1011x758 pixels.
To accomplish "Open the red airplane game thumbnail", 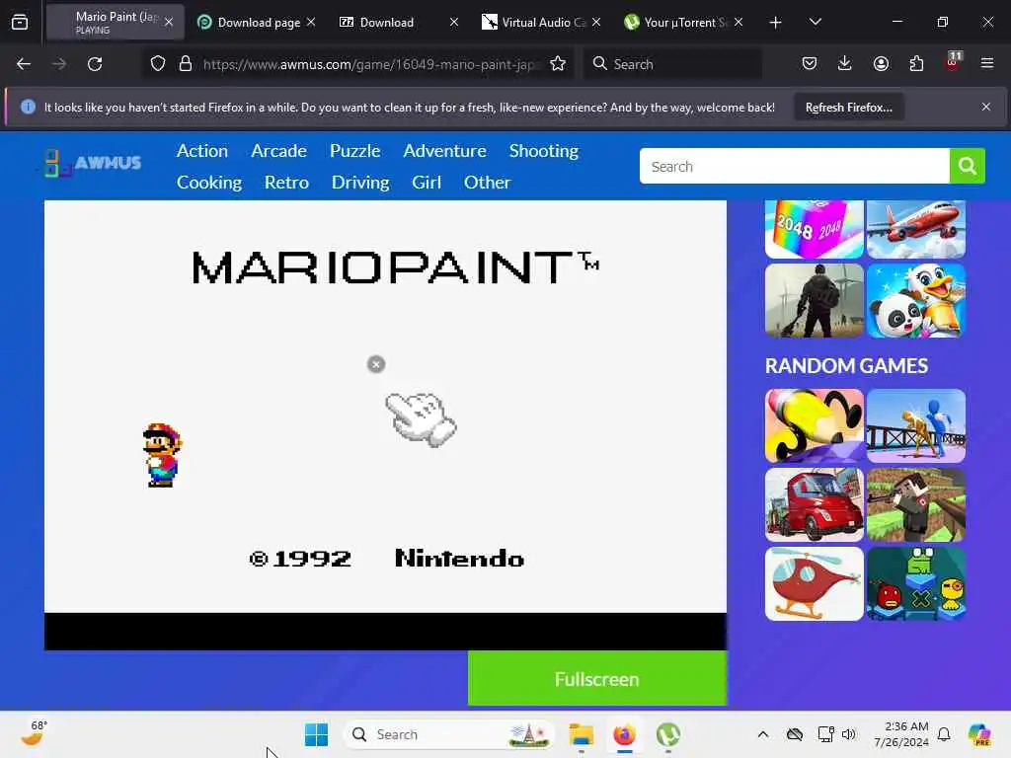I will click(x=916, y=229).
